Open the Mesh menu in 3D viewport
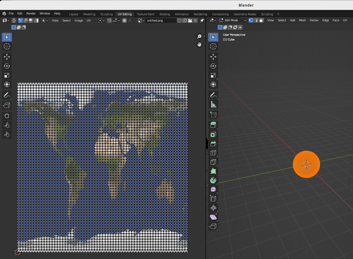 click(302, 20)
